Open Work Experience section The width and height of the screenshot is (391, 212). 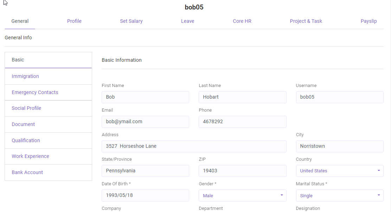coord(30,156)
